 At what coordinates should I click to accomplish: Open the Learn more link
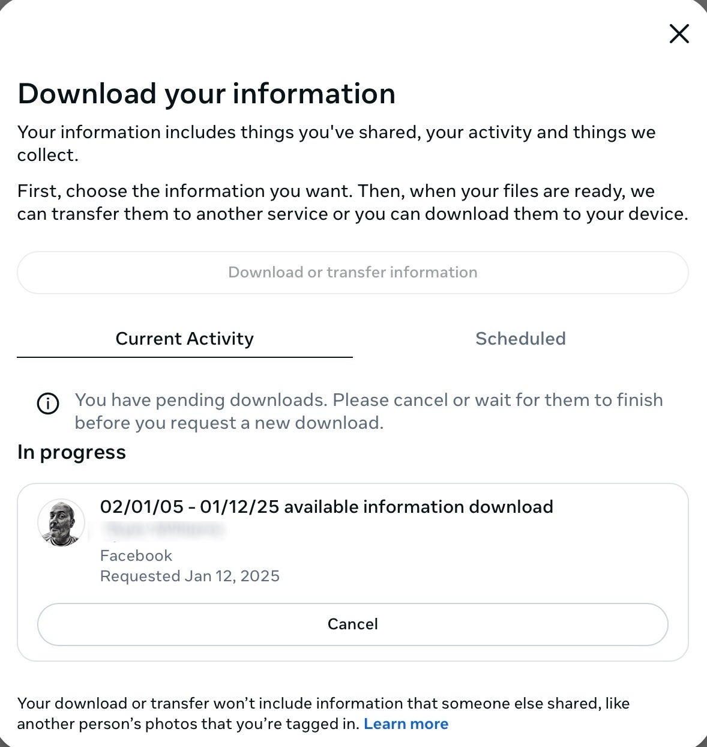(x=406, y=724)
